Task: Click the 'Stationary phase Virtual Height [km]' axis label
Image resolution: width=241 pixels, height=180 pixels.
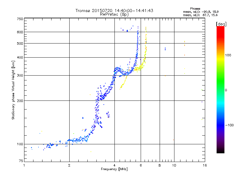Action: click(x=13, y=90)
